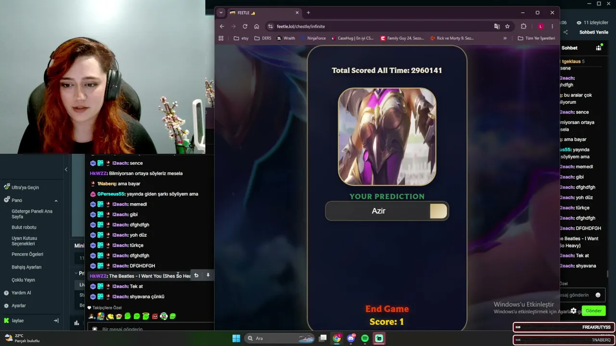Open the Wraith bookmark
The height and width of the screenshot is (346, 616).
(286, 38)
